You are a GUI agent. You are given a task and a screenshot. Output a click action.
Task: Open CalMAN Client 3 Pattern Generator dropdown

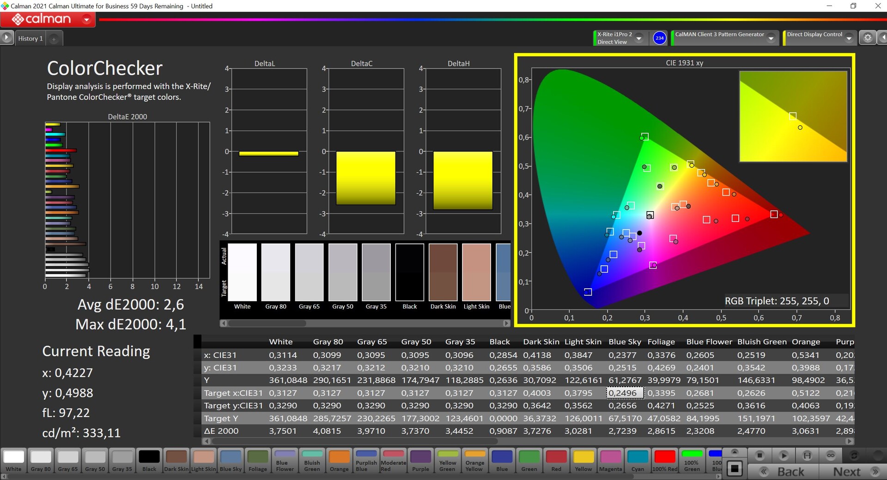tap(771, 38)
